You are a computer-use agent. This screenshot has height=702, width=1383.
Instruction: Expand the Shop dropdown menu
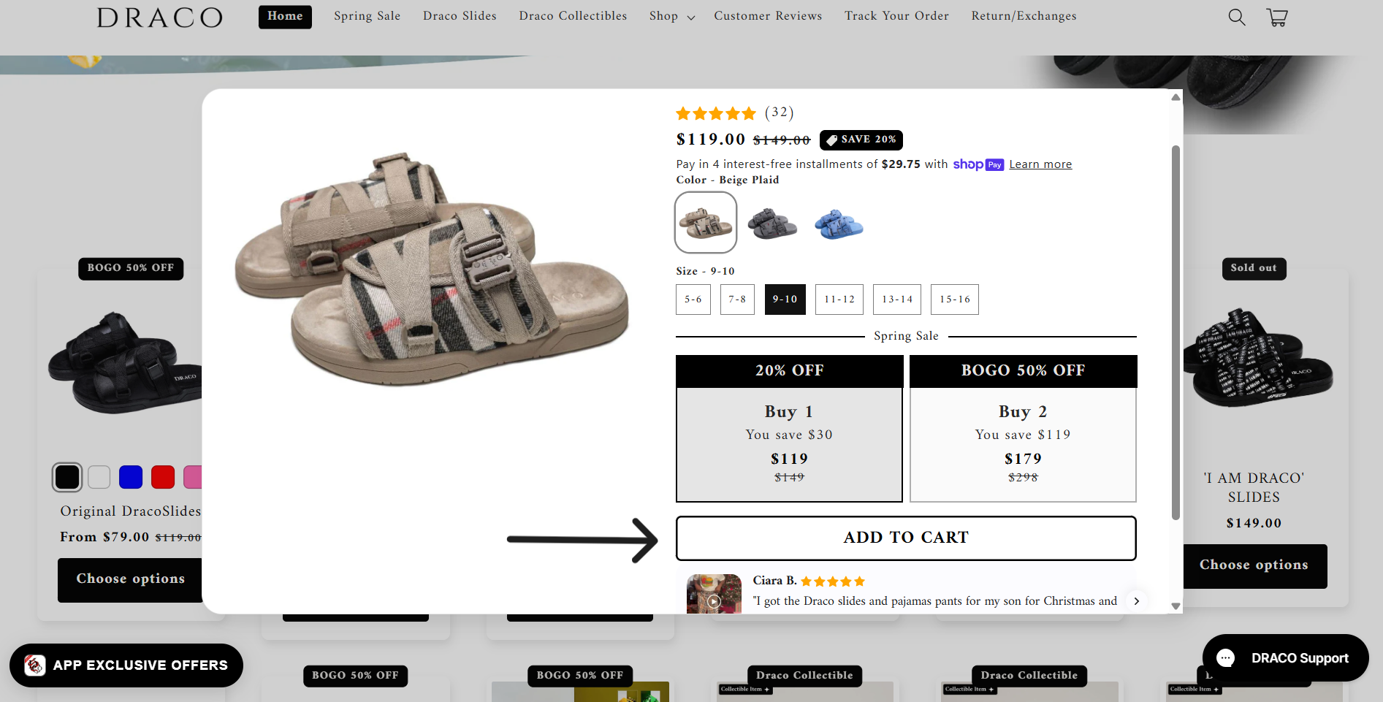671,16
